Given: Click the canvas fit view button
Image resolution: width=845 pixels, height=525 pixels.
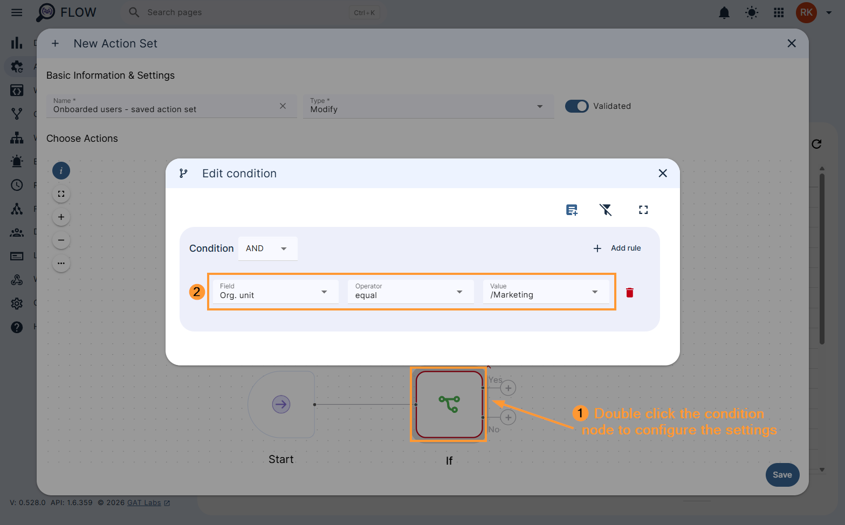Looking at the screenshot, I should [61, 194].
